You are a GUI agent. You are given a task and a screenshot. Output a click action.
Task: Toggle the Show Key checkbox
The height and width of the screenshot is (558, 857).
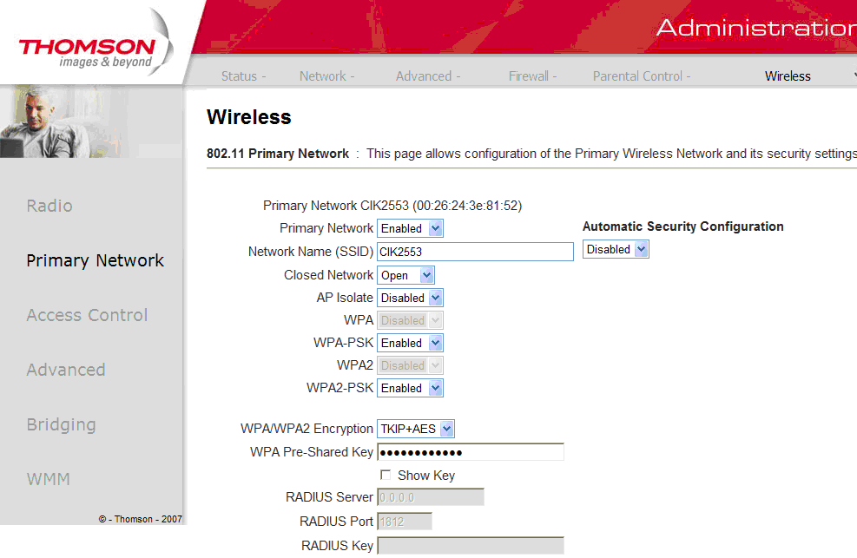click(386, 475)
